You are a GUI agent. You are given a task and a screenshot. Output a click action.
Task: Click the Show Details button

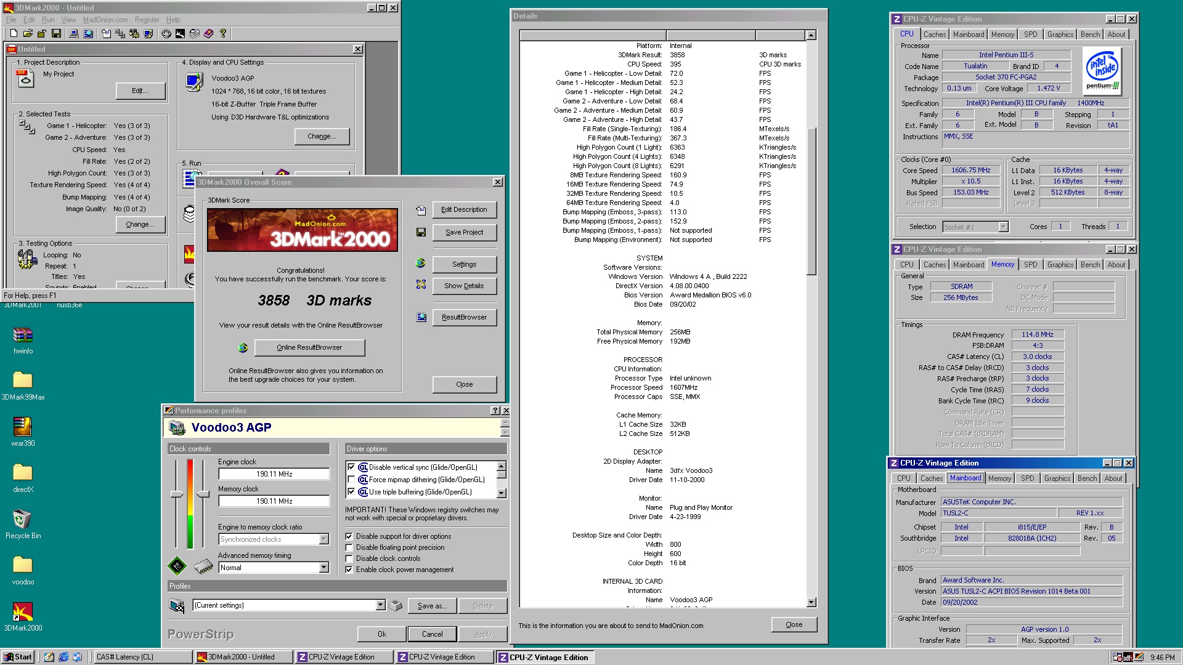point(464,286)
